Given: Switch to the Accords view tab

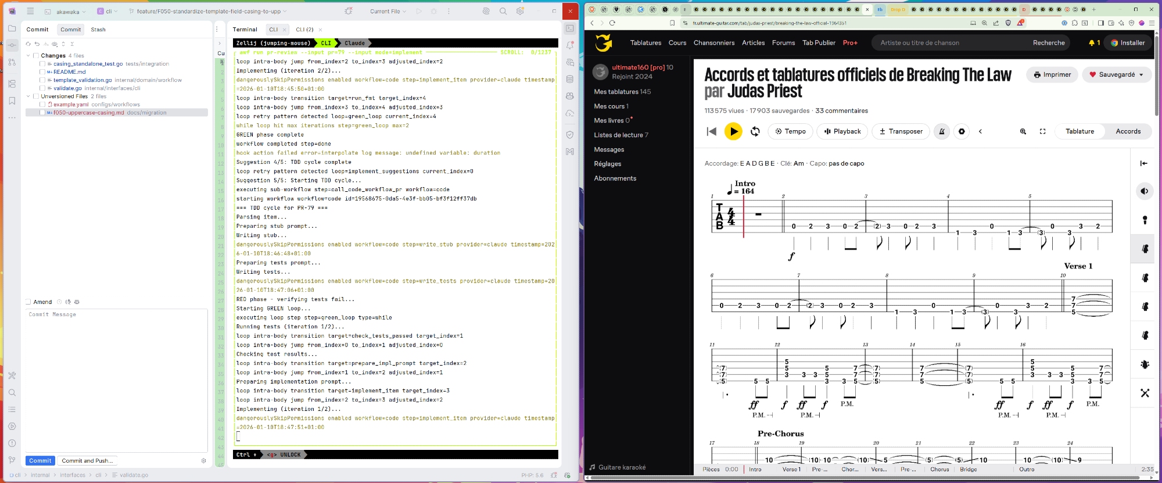Looking at the screenshot, I should pos(1128,131).
